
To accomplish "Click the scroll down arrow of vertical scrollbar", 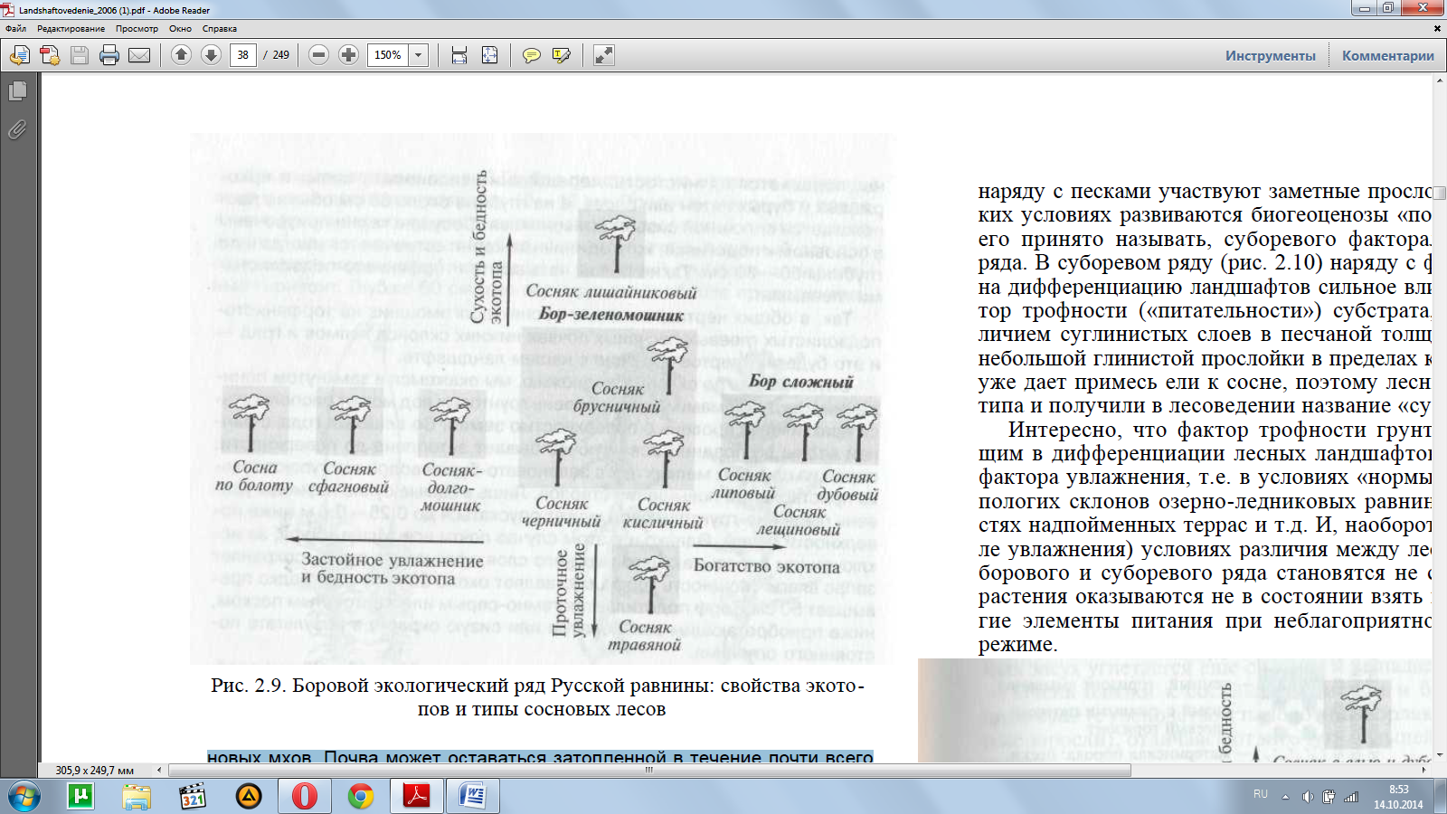I will (1439, 755).
